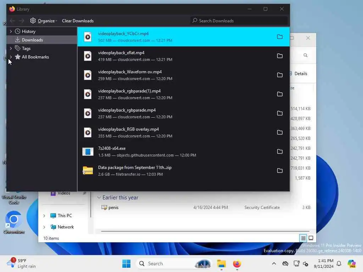Click the Search Downloads field

(239, 21)
